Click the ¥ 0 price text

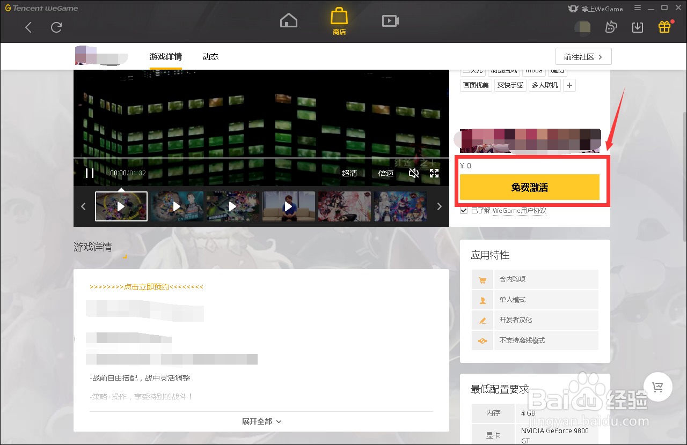pos(465,166)
